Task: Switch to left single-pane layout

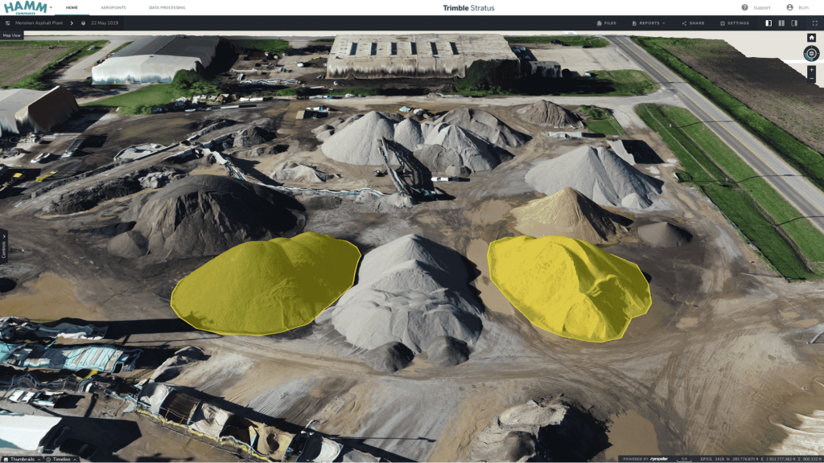Action: point(768,23)
